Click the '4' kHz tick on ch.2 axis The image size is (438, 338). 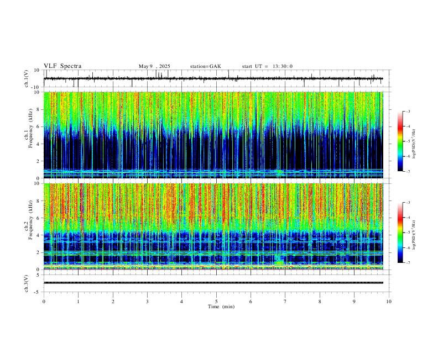tap(39, 235)
